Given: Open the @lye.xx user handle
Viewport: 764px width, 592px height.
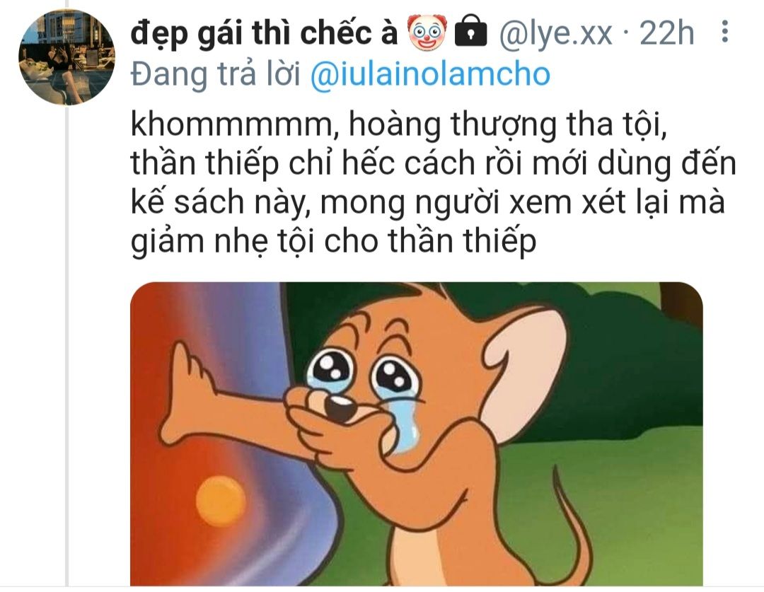Looking at the screenshot, I should [x=555, y=33].
